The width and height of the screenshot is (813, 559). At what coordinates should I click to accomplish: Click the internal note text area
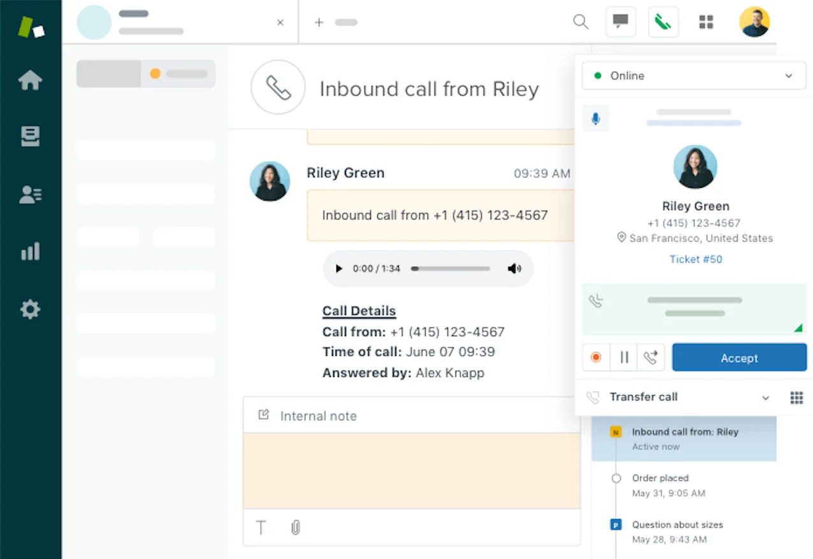pos(412,471)
